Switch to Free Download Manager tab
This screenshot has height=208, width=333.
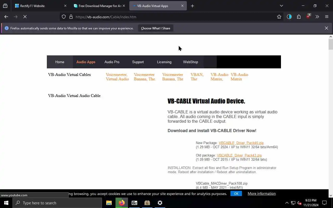(100, 6)
